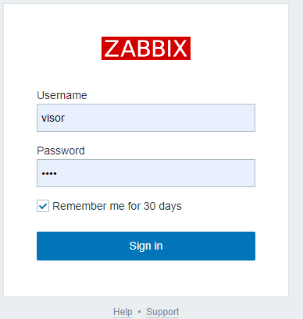
Task: Uncheck the Remember me checkbox
Action: tap(43, 206)
